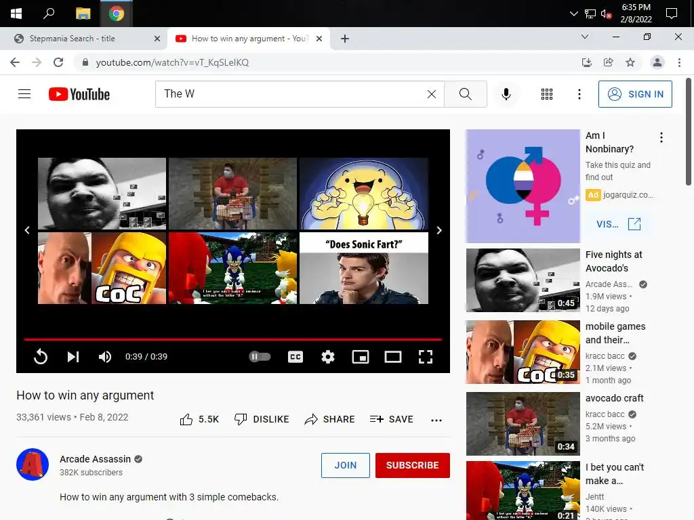Open YouTube apps grid
This screenshot has height=520, width=694.
pyautogui.click(x=547, y=93)
